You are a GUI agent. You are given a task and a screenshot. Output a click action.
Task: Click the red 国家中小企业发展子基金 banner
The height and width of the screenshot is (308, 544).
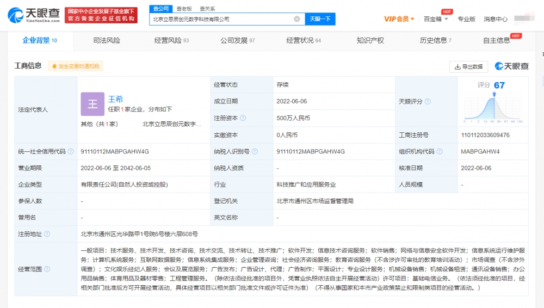point(101,15)
